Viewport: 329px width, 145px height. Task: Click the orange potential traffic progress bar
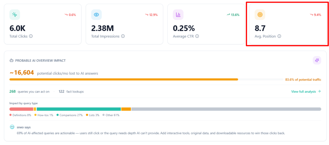click(124, 79)
